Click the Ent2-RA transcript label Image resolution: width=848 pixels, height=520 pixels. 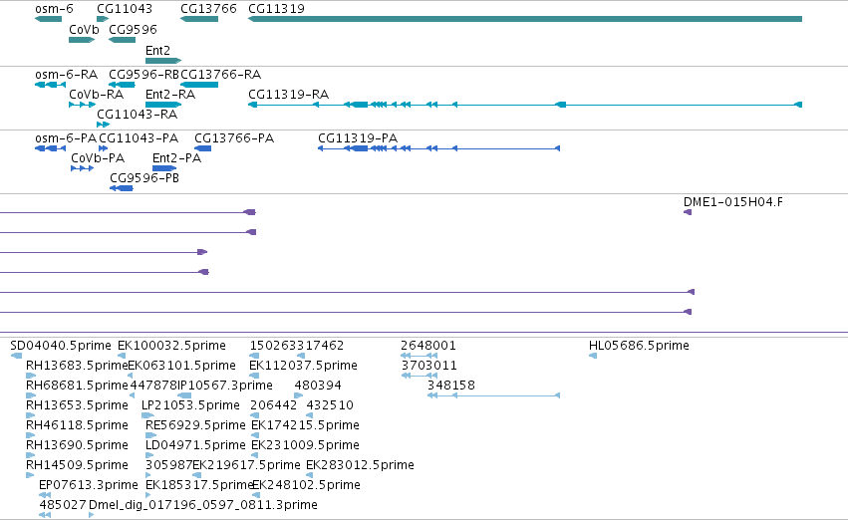(x=170, y=94)
